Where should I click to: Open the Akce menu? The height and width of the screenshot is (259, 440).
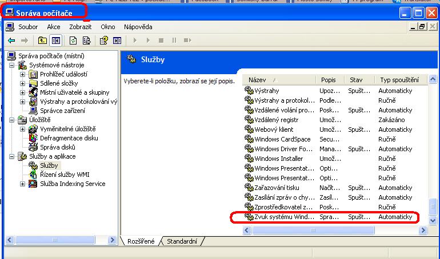54,27
